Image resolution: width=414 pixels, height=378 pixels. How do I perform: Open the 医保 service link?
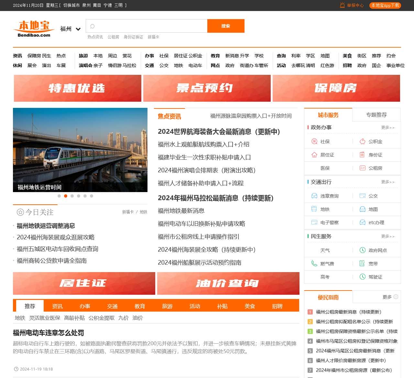(x=325, y=168)
